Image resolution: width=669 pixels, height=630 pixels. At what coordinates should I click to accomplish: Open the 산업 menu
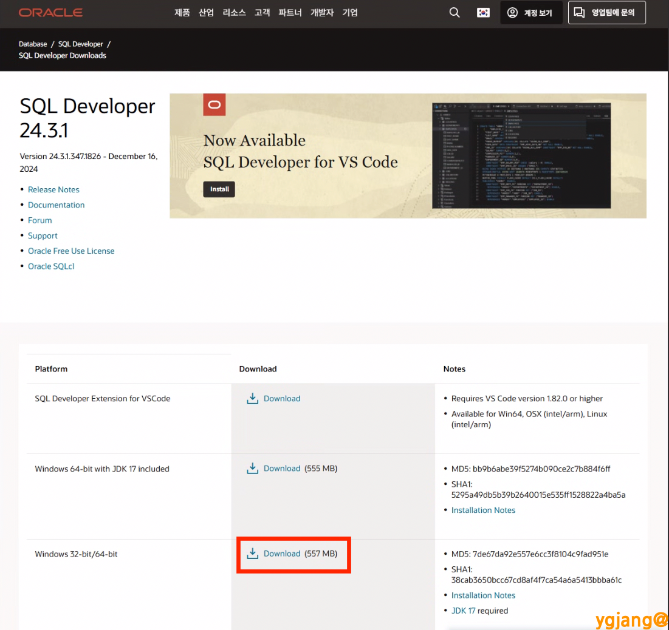point(206,13)
